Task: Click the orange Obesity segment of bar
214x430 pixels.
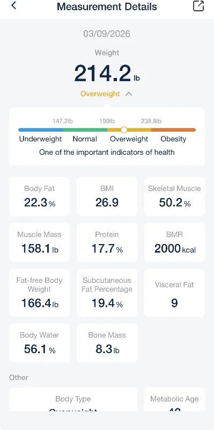Action: click(173, 130)
